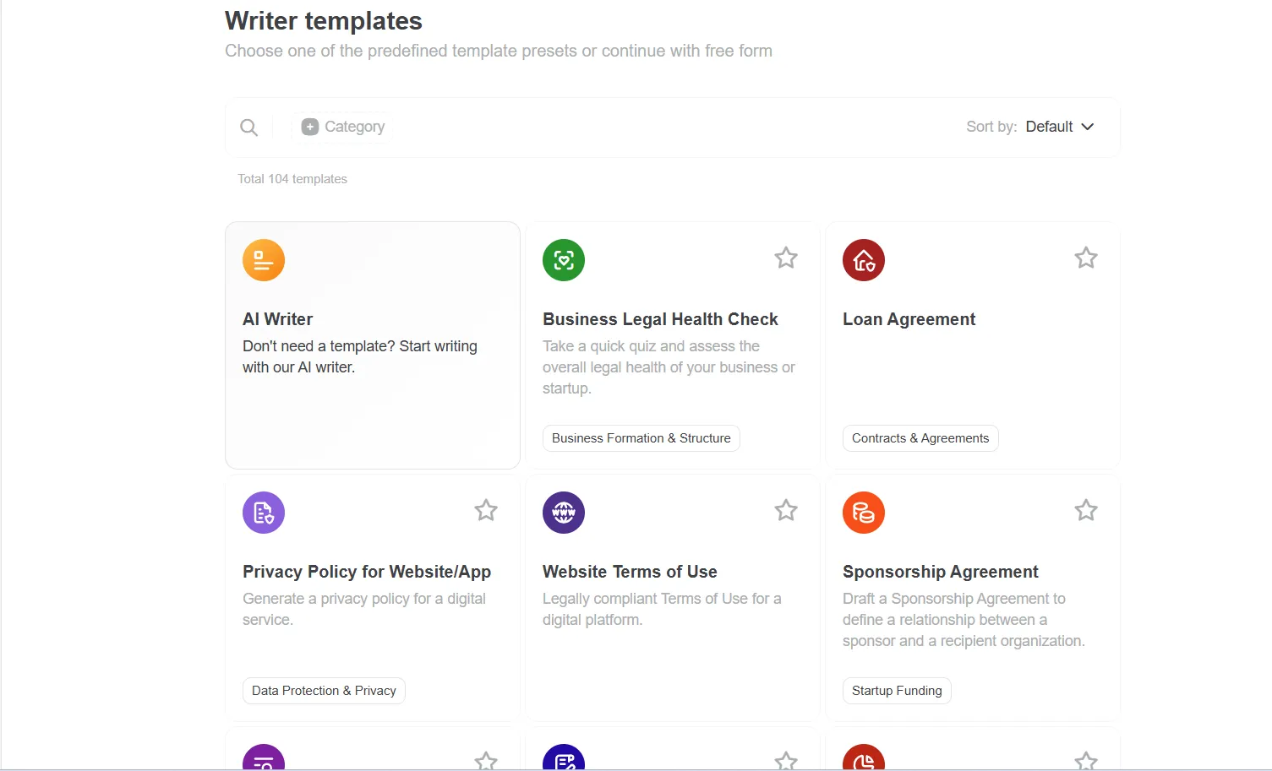Add a Category filter
The width and height of the screenshot is (1272, 771).
coord(343,127)
